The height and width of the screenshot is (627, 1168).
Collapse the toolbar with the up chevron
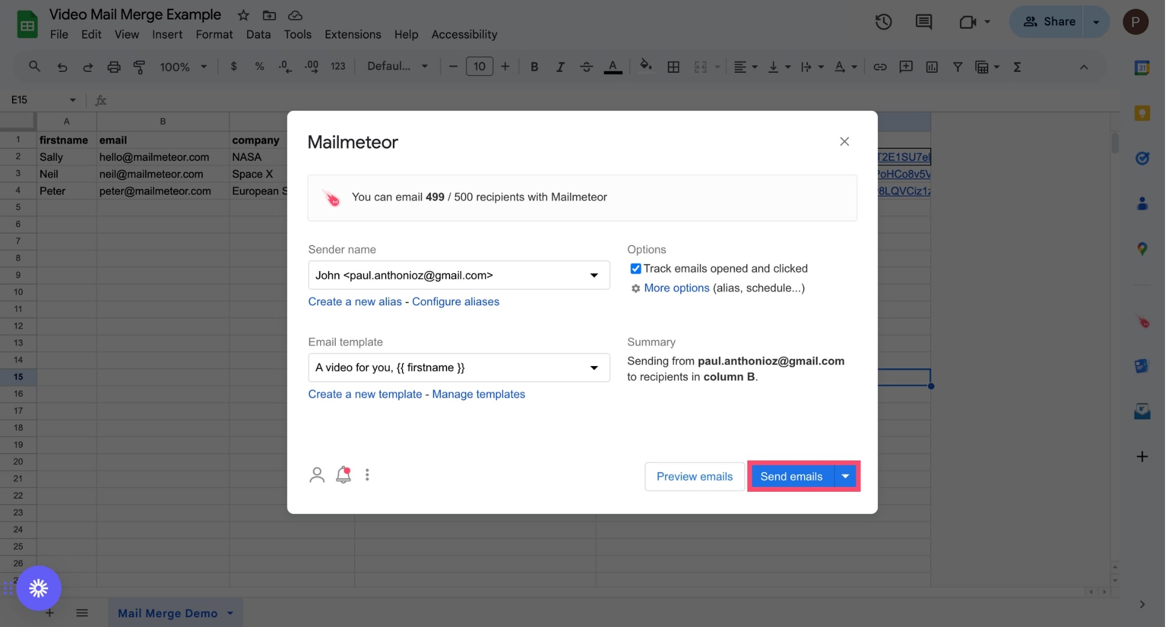[x=1084, y=67]
